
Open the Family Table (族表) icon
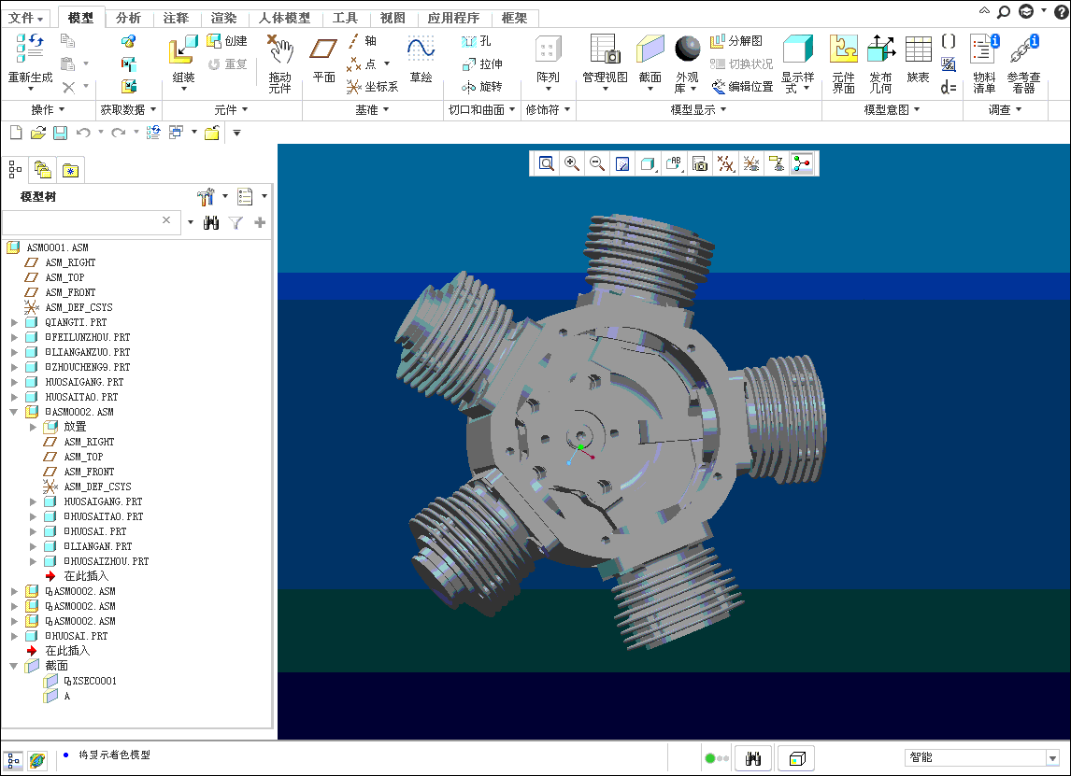(x=918, y=49)
